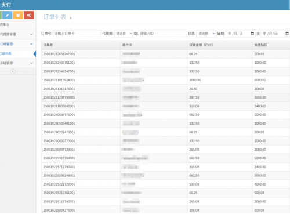Click the blue pencil shortcut button

[8, 15]
